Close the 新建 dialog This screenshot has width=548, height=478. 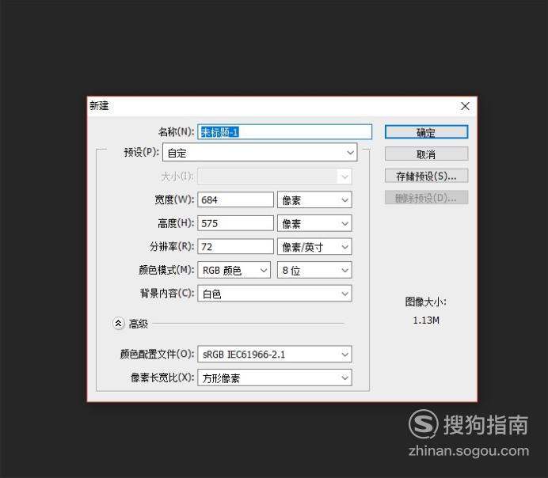tap(465, 106)
